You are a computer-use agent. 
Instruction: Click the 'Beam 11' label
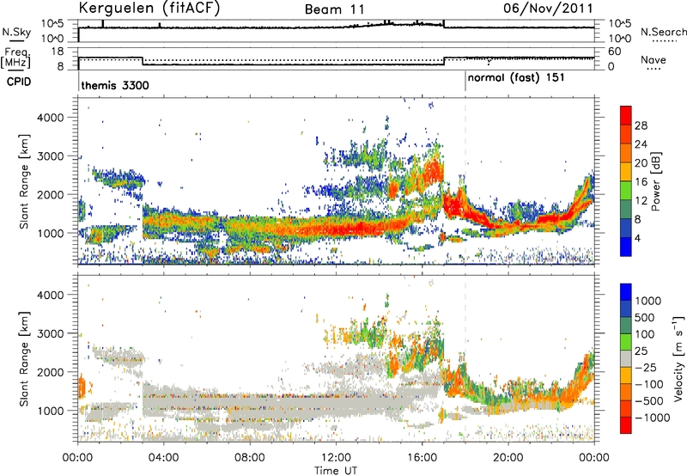pyautogui.click(x=335, y=9)
